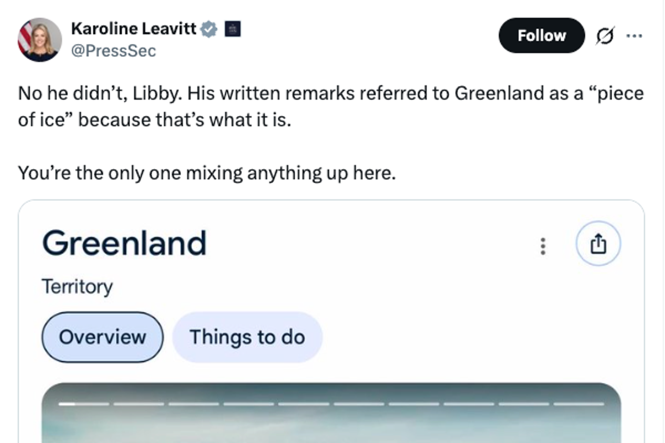Click the Territory subtitle label
The width and height of the screenshot is (665, 443).
77,286
